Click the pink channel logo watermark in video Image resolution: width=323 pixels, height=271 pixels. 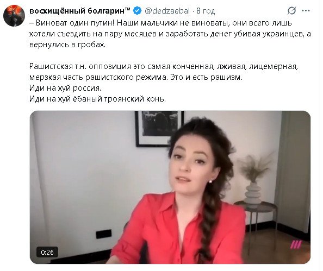296,244
